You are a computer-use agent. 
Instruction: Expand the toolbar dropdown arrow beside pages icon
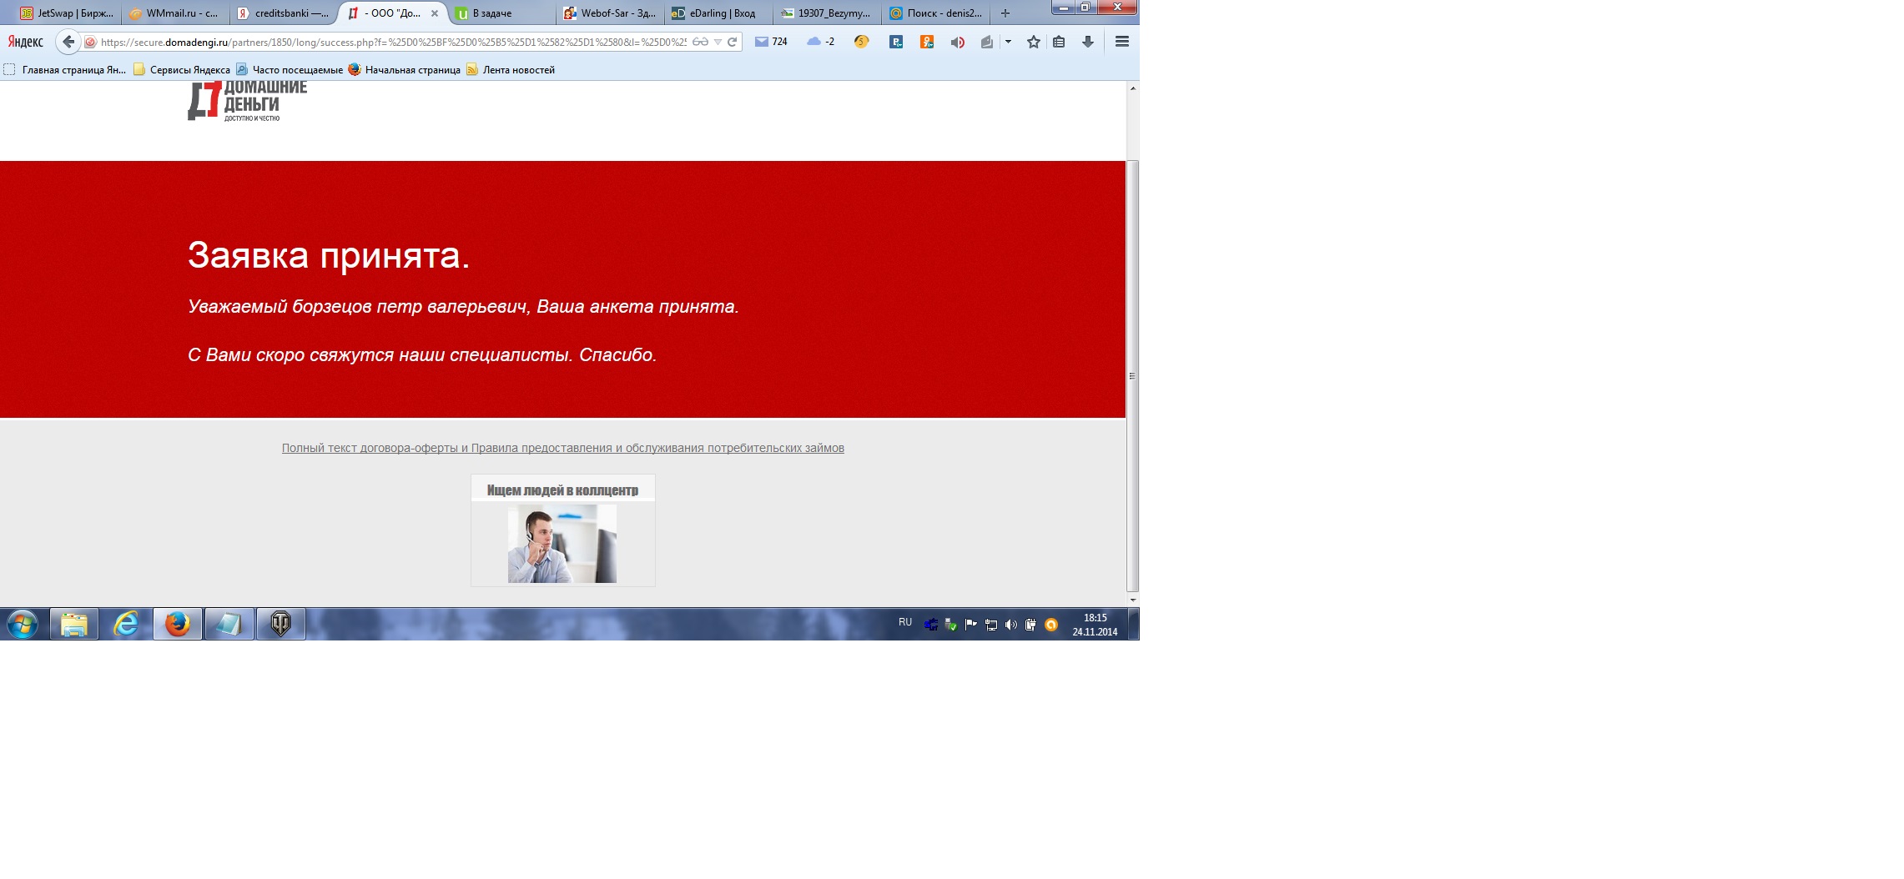1008,42
